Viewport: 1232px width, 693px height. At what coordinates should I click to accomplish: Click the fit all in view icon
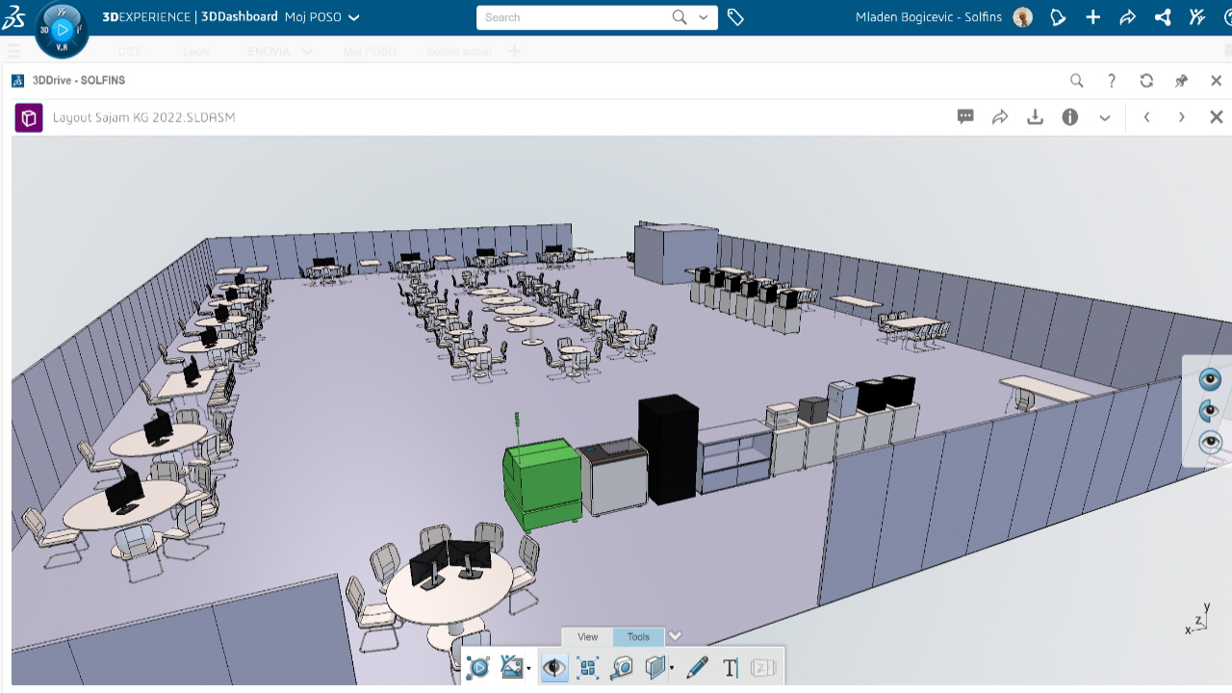coord(587,667)
